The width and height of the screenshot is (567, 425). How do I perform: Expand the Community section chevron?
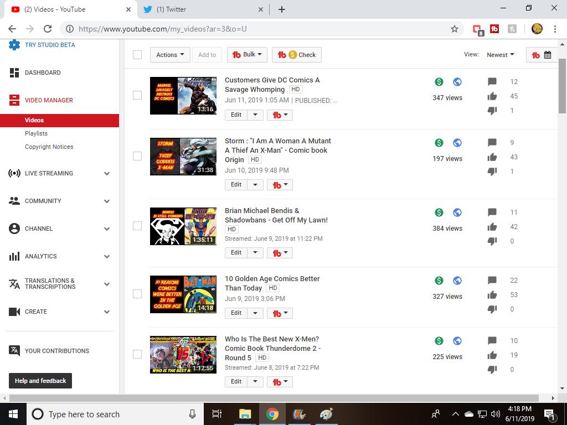click(107, 201)
